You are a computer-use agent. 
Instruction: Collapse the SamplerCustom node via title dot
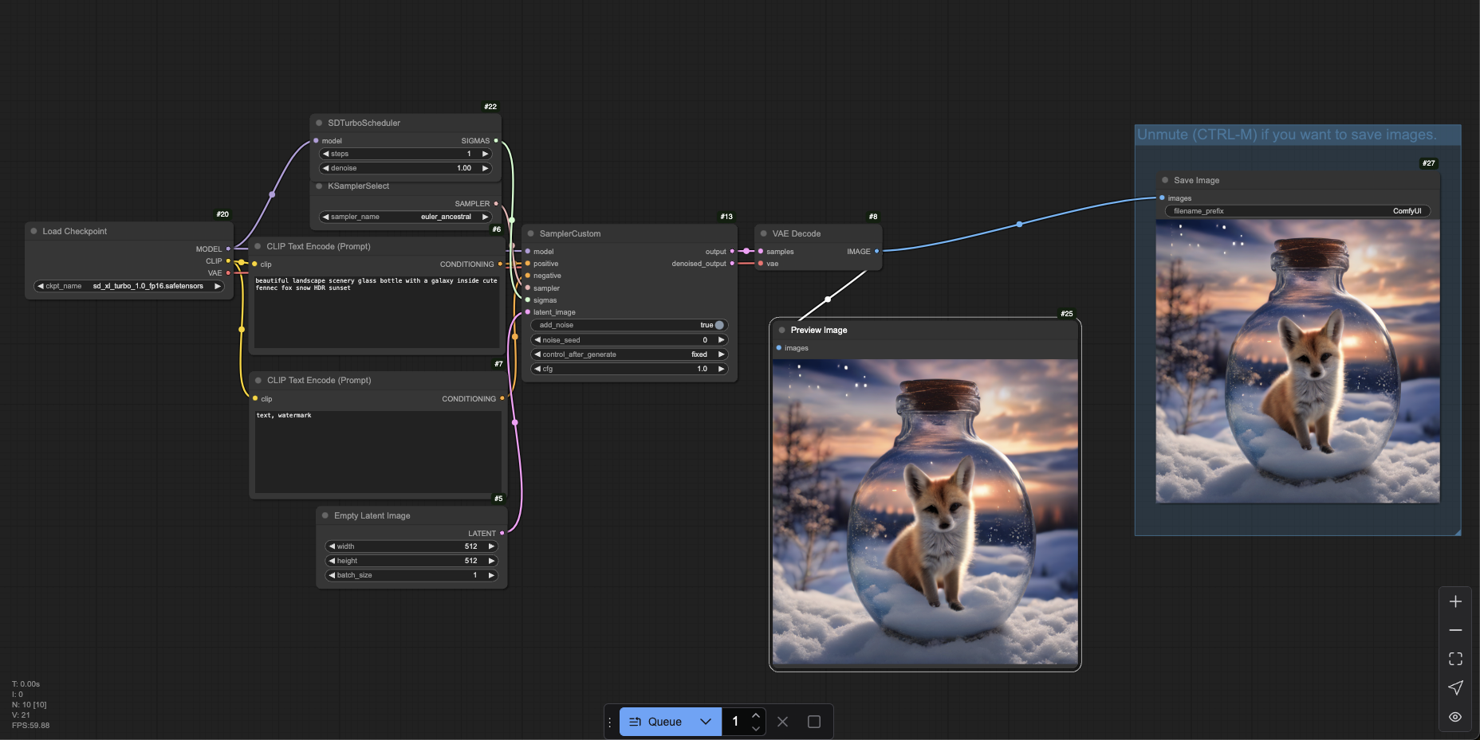click(x=531, y=233)
